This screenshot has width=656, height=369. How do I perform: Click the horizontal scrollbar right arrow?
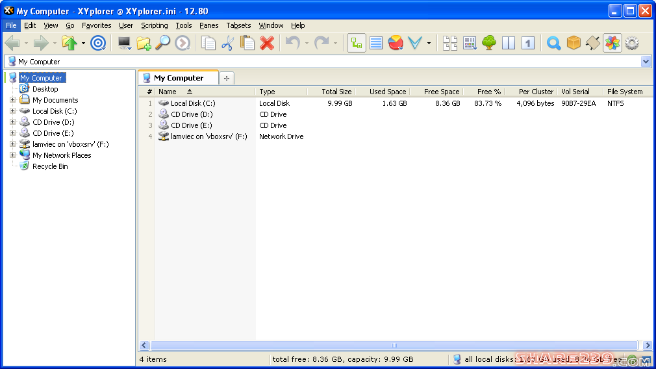647,345
